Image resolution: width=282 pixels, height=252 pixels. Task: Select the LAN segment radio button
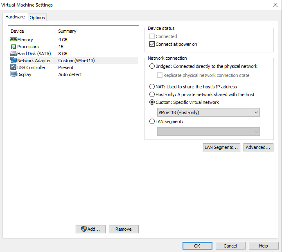point(152,122)
